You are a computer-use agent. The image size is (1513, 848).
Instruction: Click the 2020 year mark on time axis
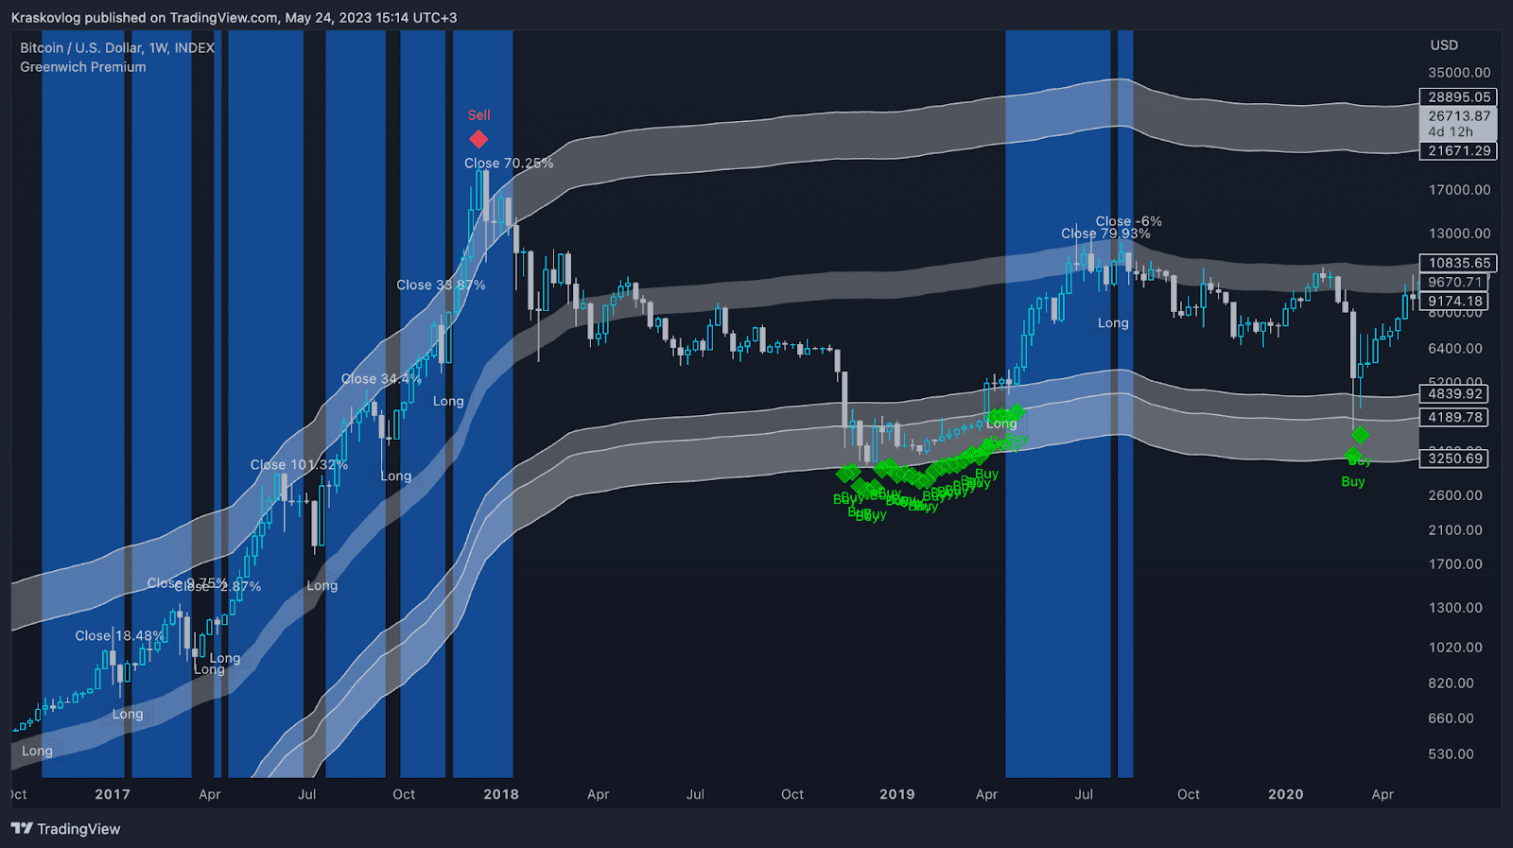(x=1286, y=794)
